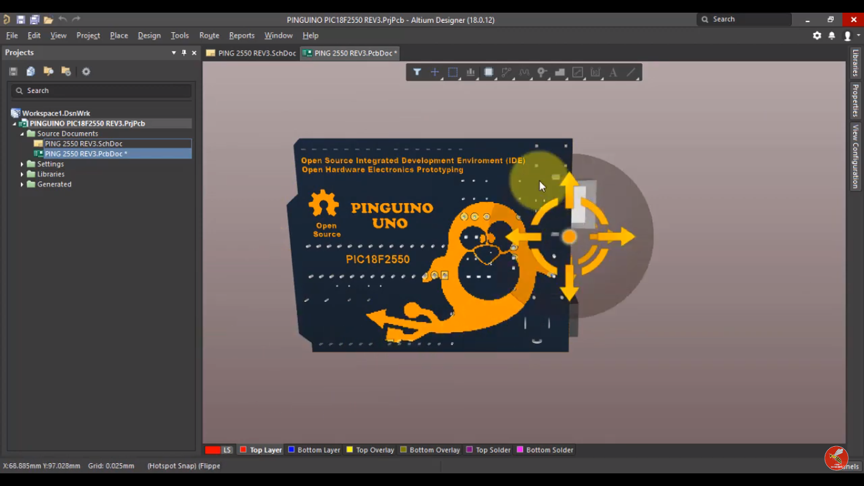
Task: Open the Place menu
Action: click(x=119, y=35)
